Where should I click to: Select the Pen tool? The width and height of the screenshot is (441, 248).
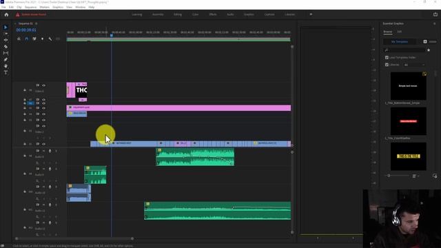point(6,60)
